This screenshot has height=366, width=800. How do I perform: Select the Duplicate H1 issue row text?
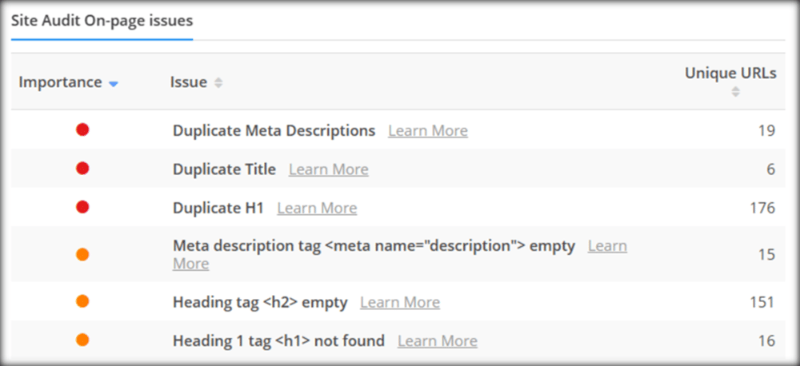pos(218,208)
